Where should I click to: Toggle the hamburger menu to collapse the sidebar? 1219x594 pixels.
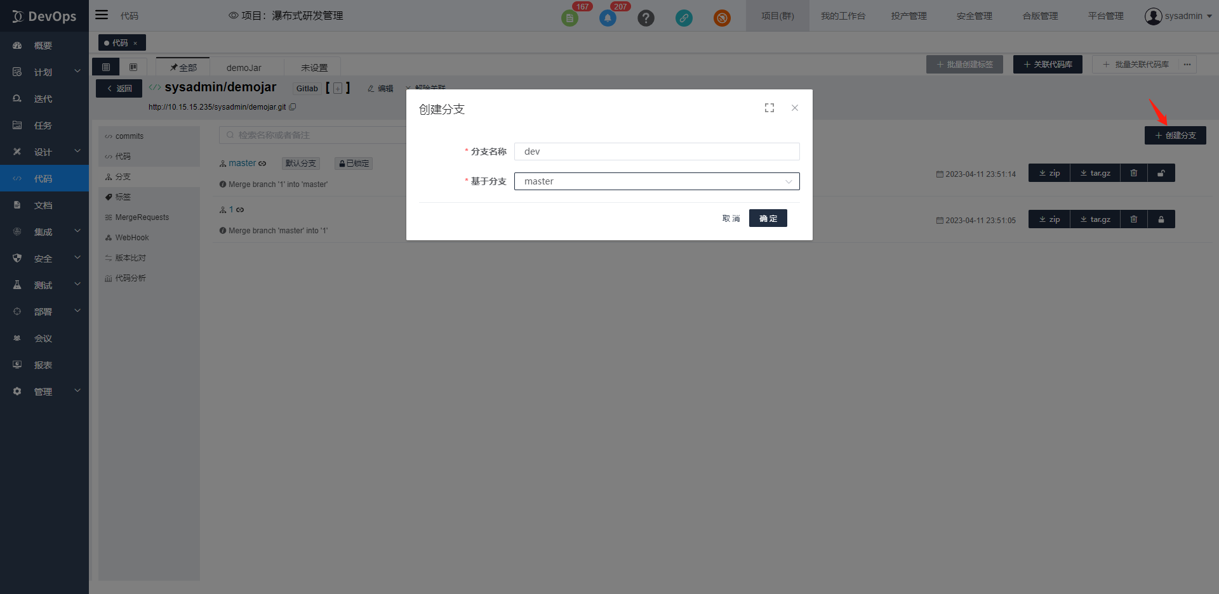102,15
